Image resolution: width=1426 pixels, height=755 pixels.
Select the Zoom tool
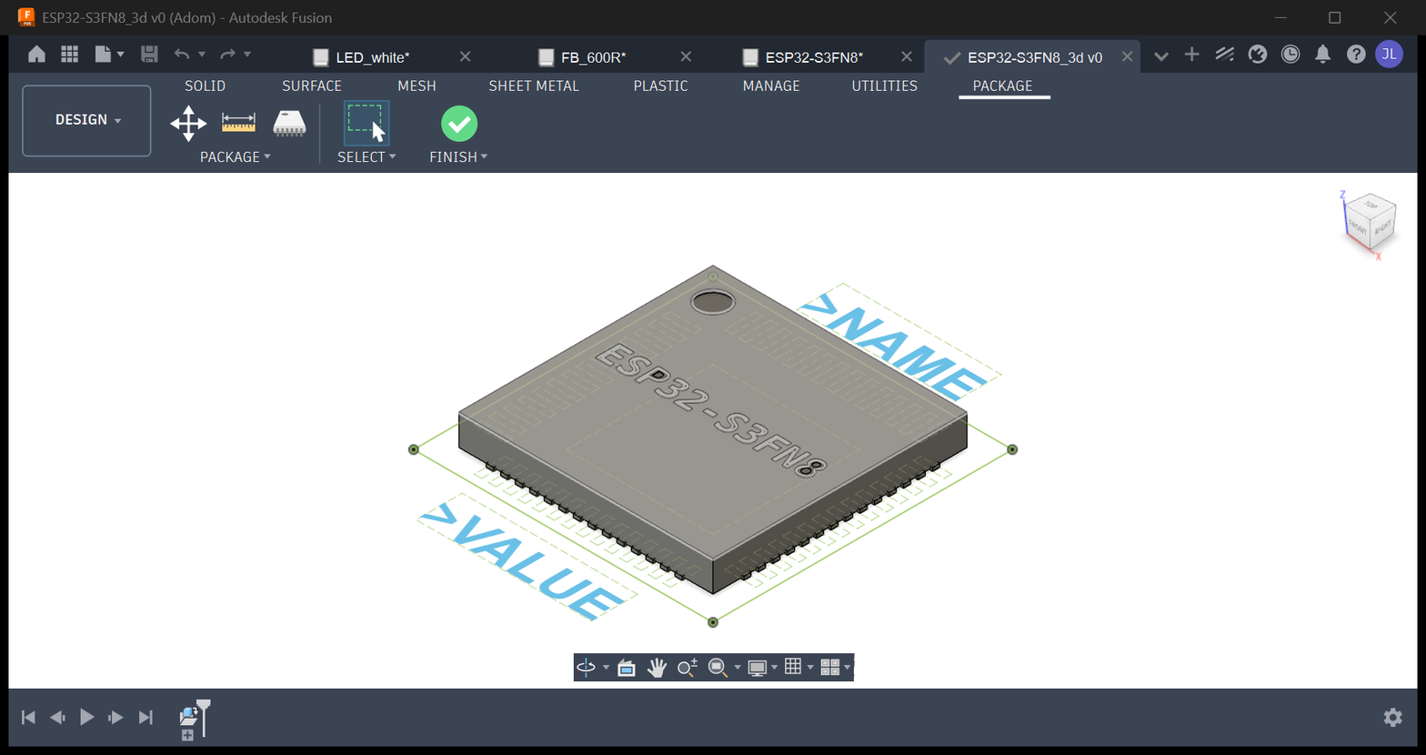[x=688, y=668]
